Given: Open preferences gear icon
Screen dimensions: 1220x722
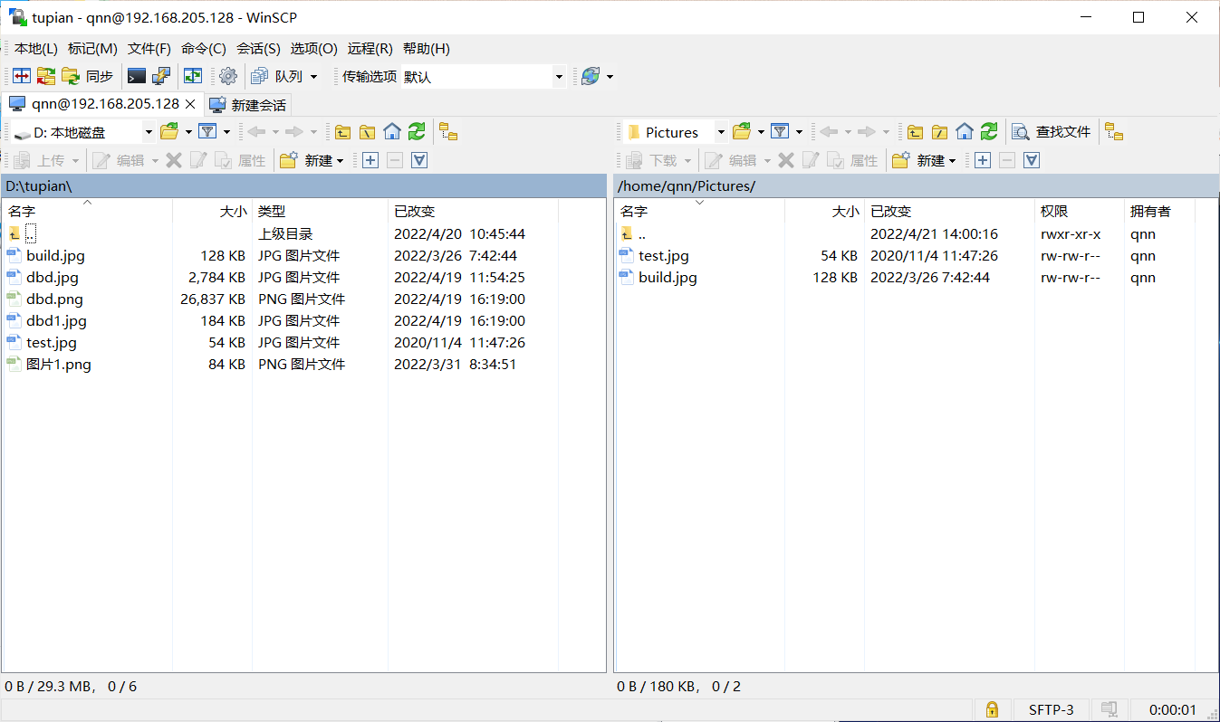Looking at the screenshot, I should click(227, 77).
